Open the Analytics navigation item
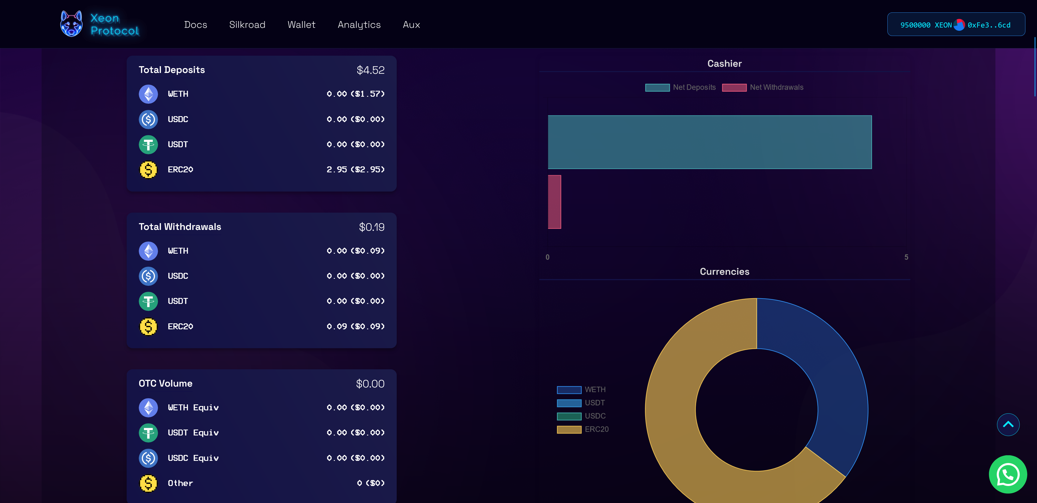Viewport: 1037px width, 503px height. pyautogui.click(x=359, y=25)
